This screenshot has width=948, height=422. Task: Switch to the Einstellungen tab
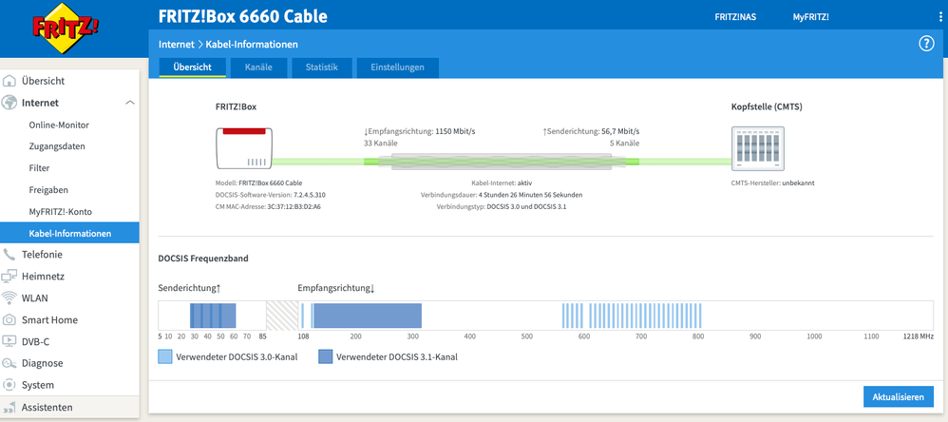(397, 67)
